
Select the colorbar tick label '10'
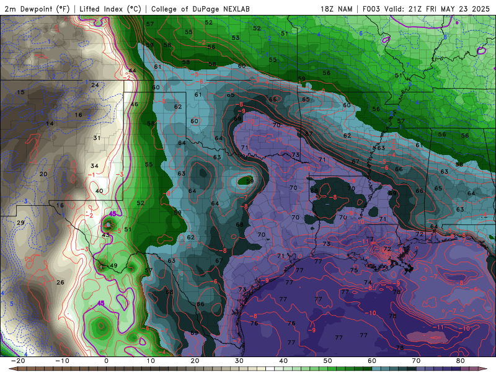click(151, 361)
